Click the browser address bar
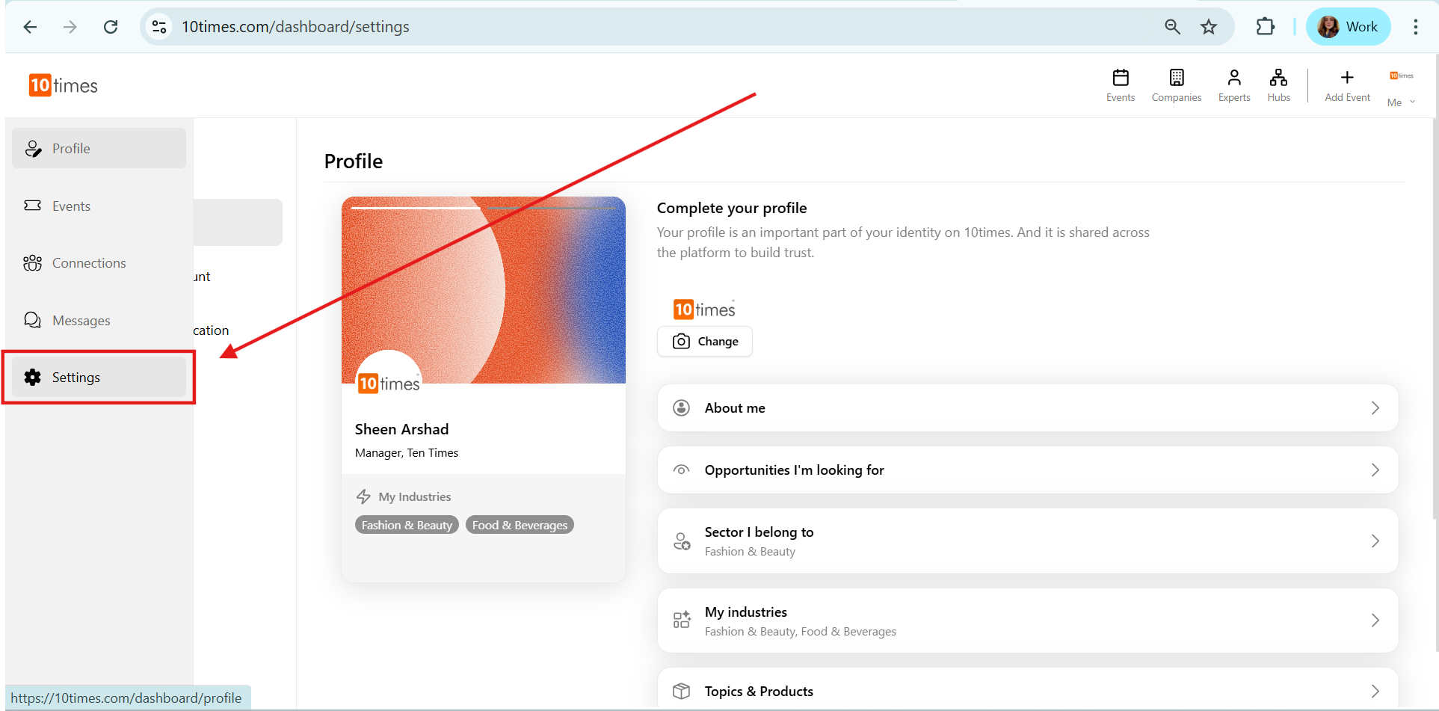 coord(658,27)
